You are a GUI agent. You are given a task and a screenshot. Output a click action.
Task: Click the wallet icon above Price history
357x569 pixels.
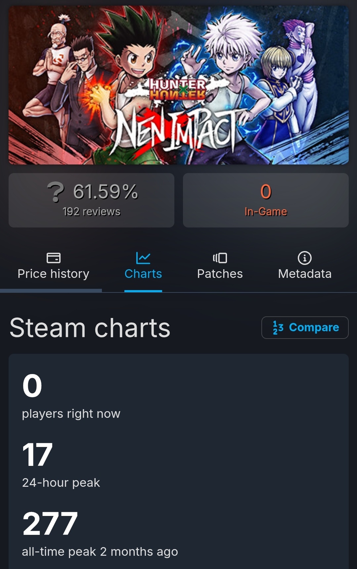(53, 258)
